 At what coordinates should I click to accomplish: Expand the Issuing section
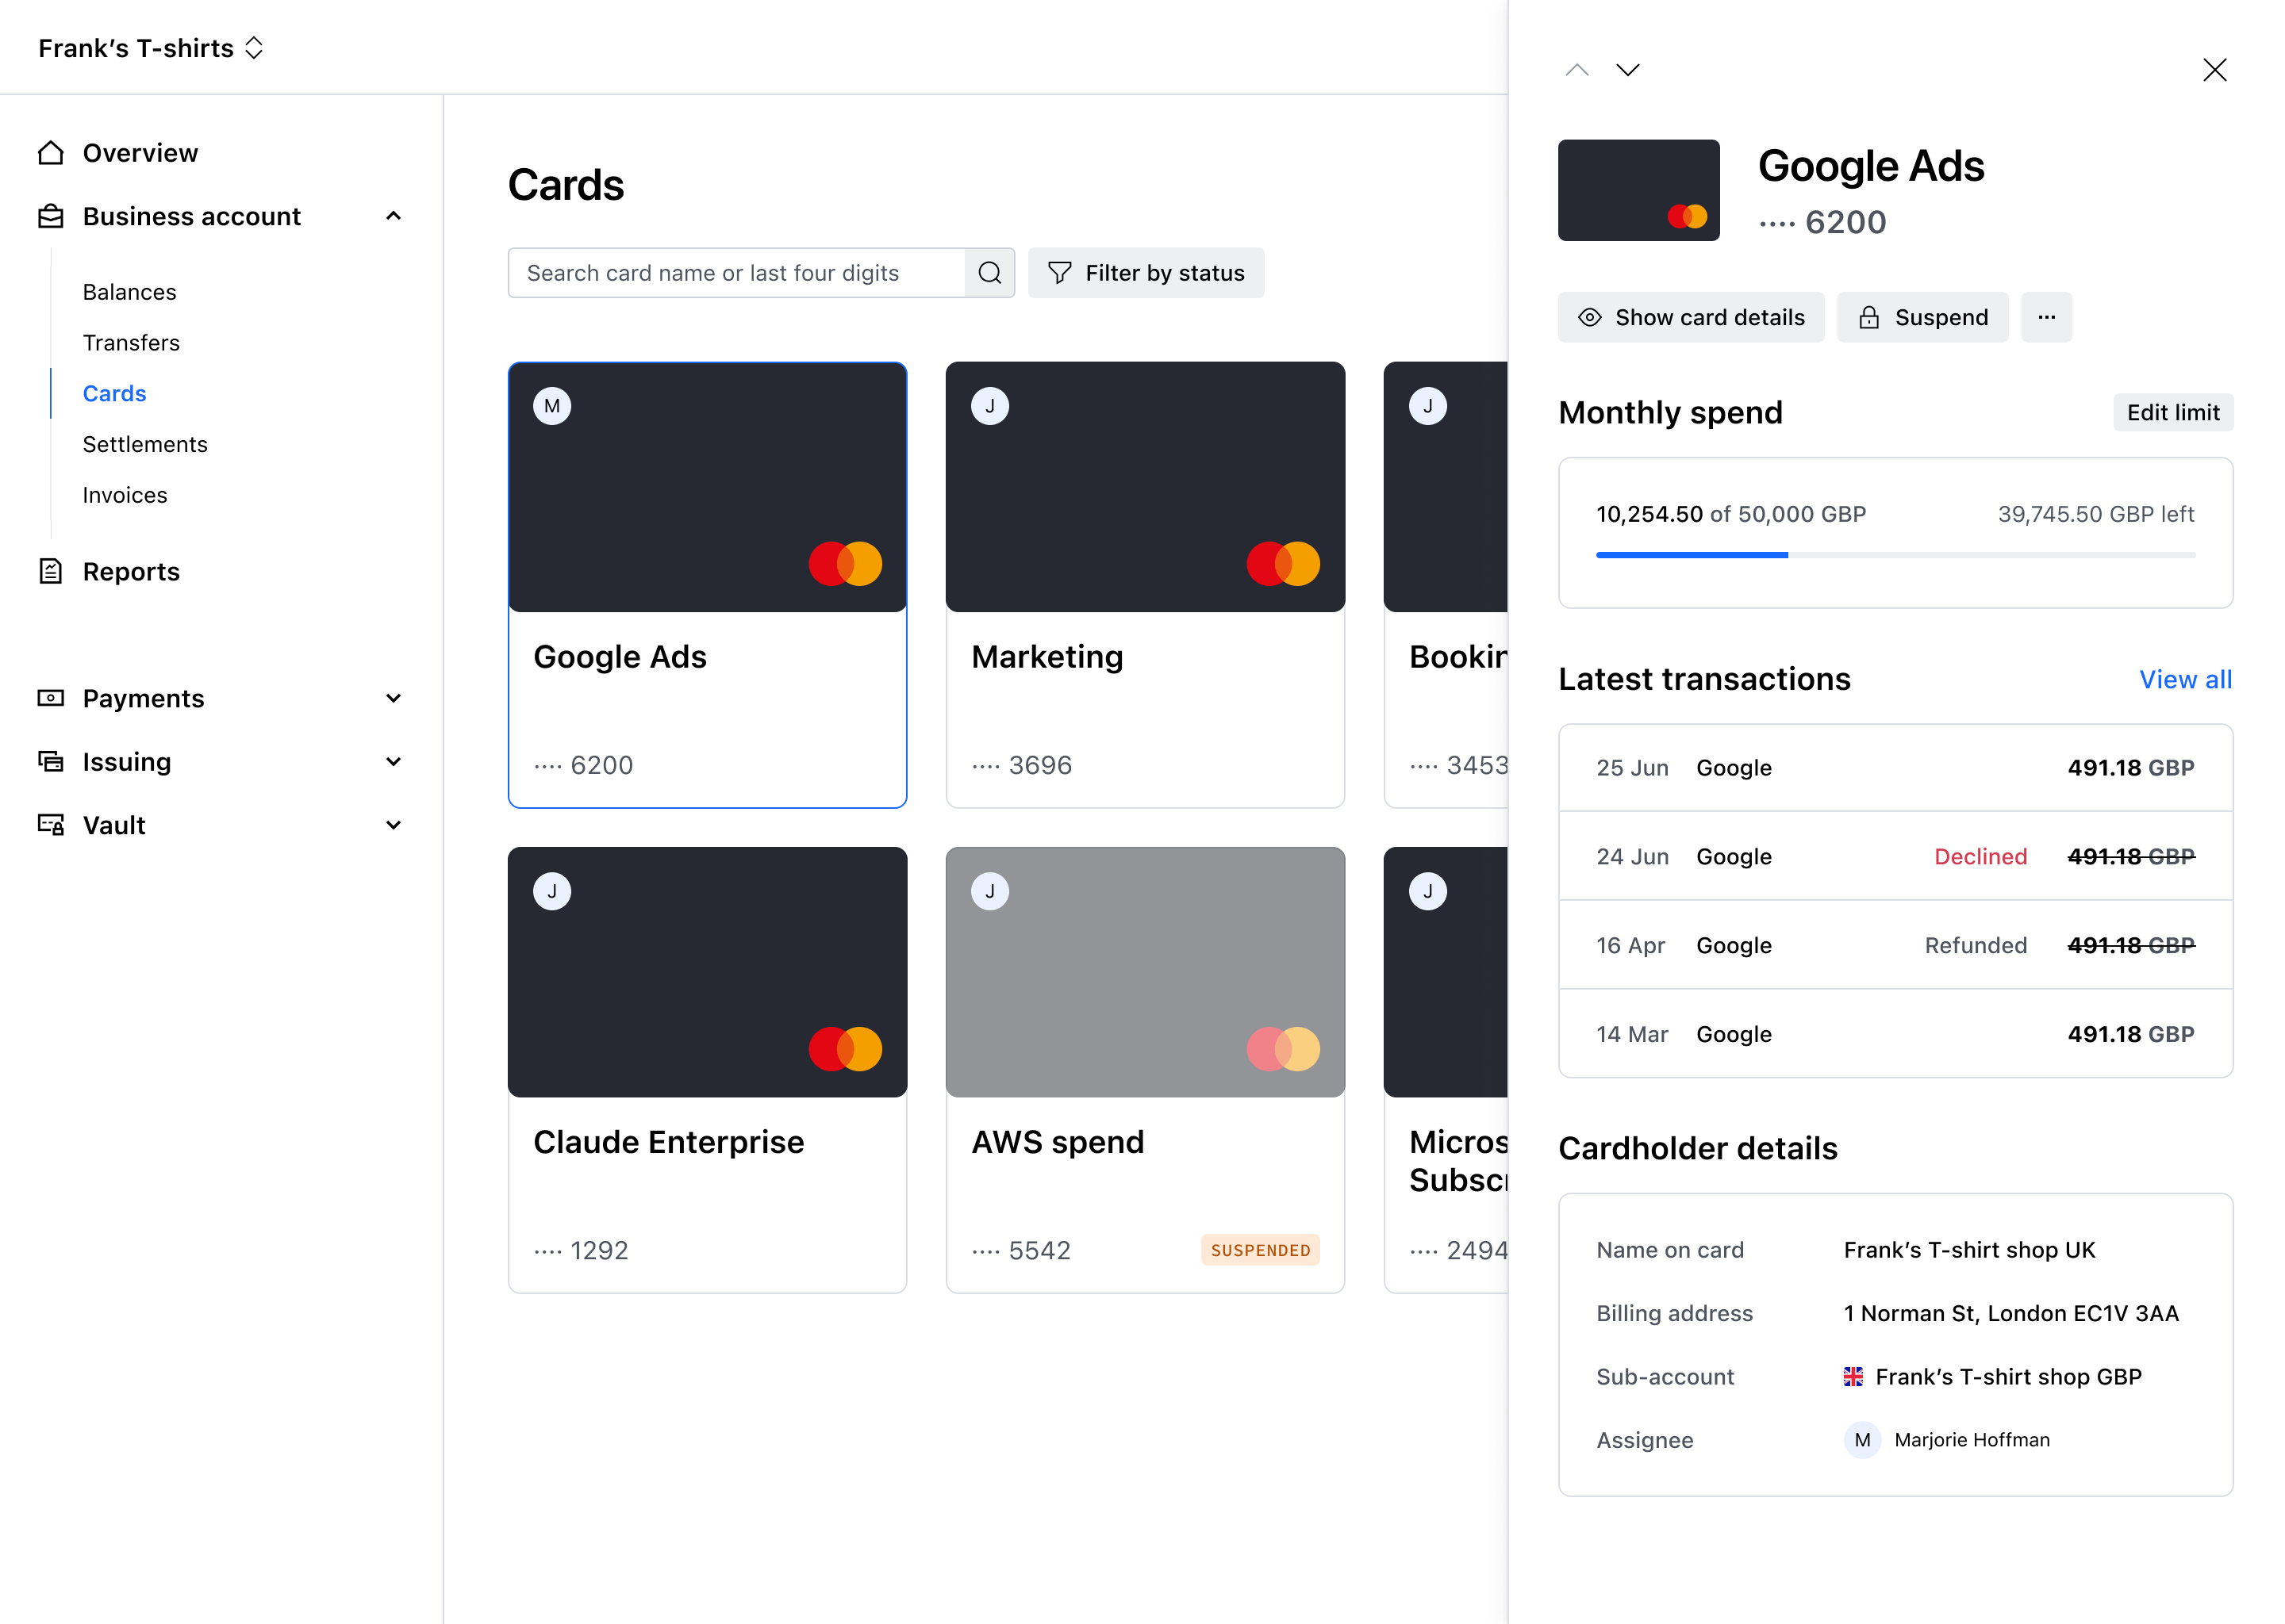(x=394, y=761)
